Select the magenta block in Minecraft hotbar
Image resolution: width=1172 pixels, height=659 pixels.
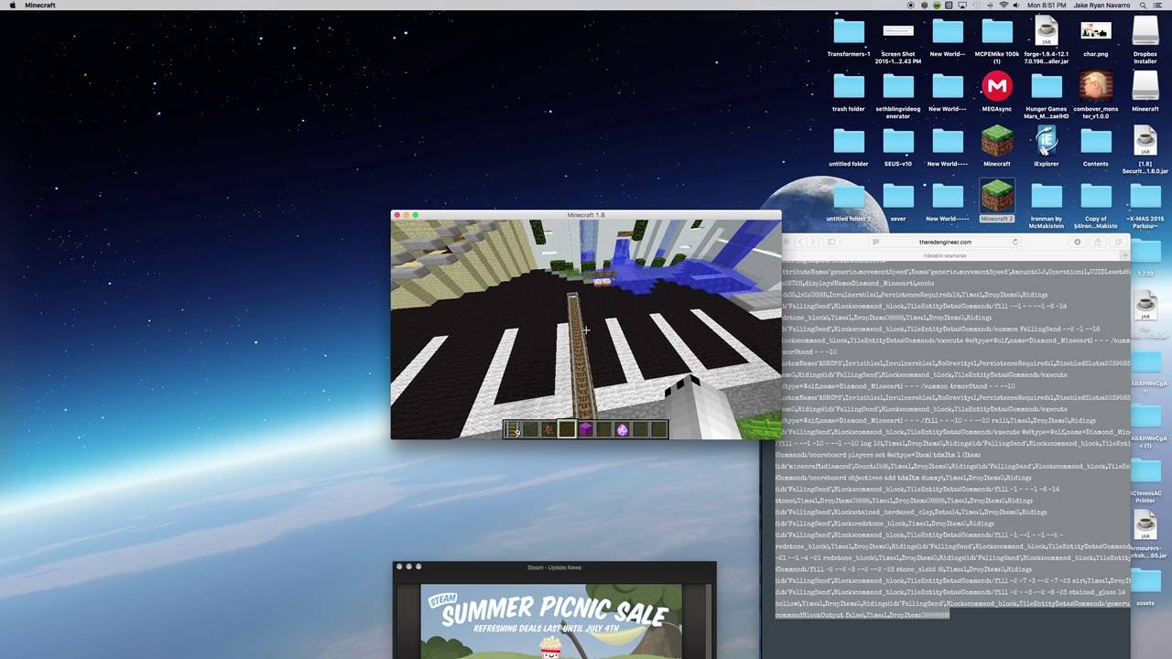[x=586, y=429]
